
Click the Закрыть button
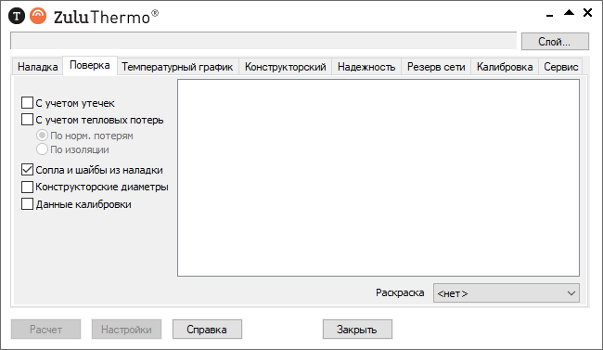tap(357, 330)
